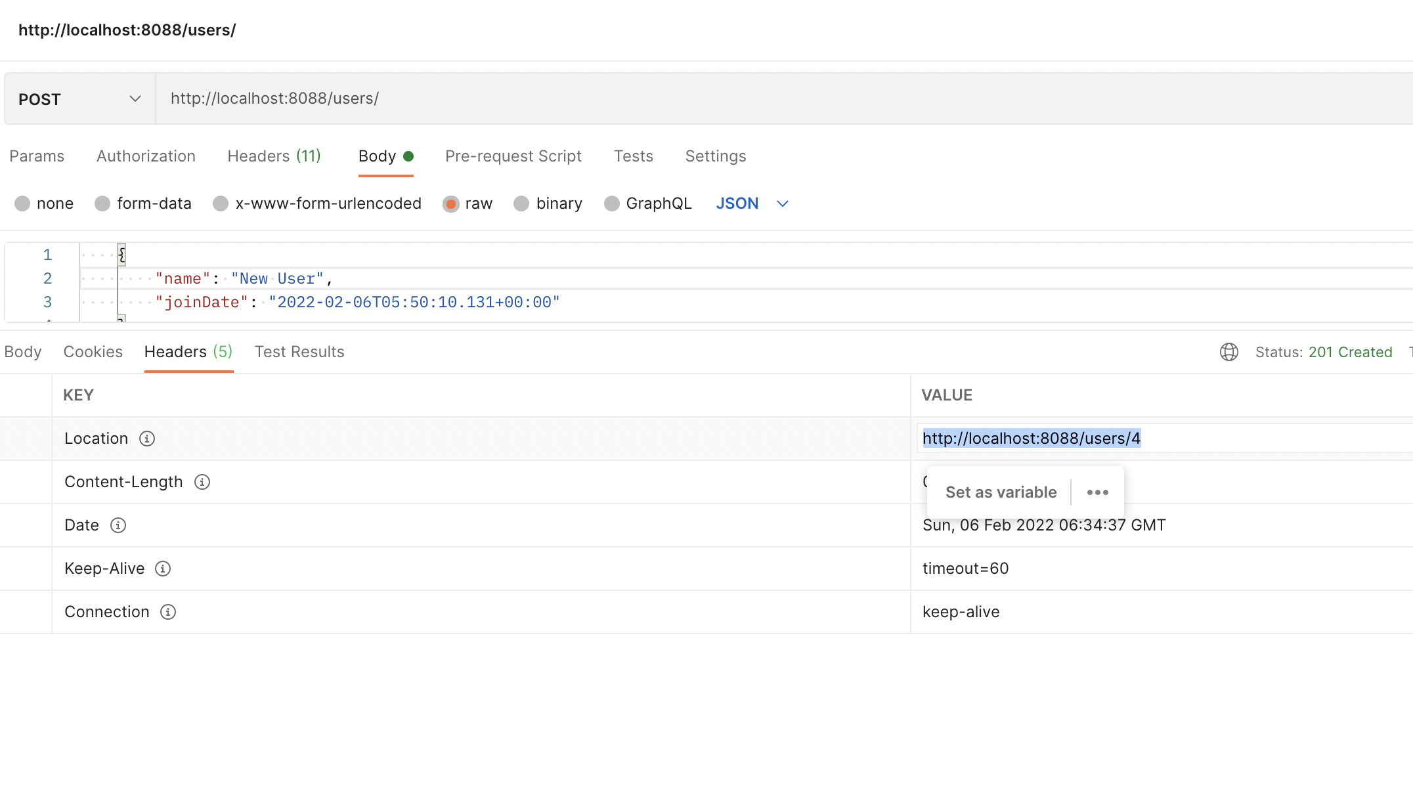
Task: Choose the binary body option
Action: click(x=521, y=204)
